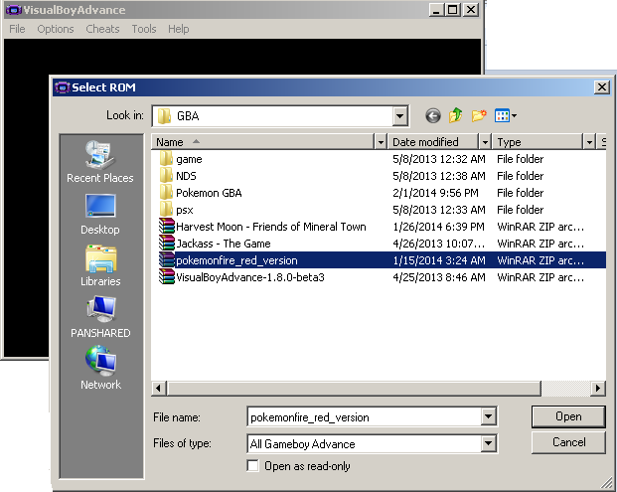Click the scroll right arrow

click(x=598, y=388)
